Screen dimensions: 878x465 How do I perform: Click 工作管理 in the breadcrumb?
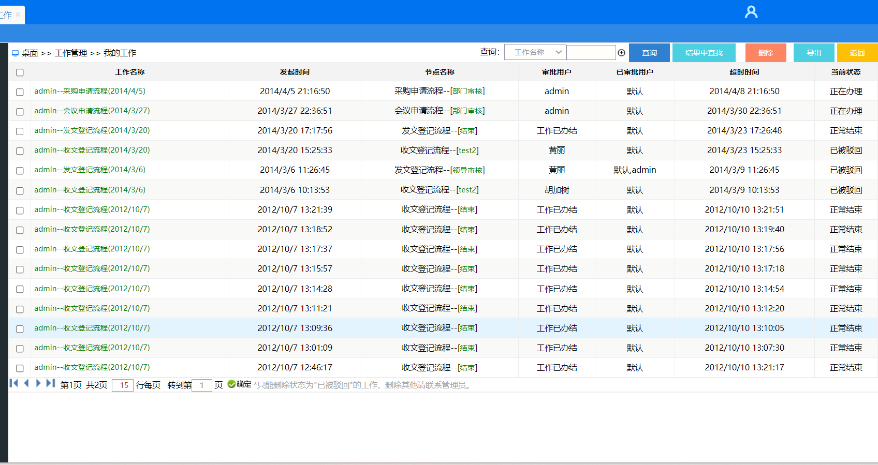click(x=71, y=53)
